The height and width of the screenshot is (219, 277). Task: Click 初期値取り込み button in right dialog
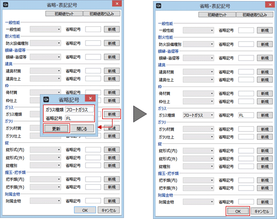click(x=255, y=15)
